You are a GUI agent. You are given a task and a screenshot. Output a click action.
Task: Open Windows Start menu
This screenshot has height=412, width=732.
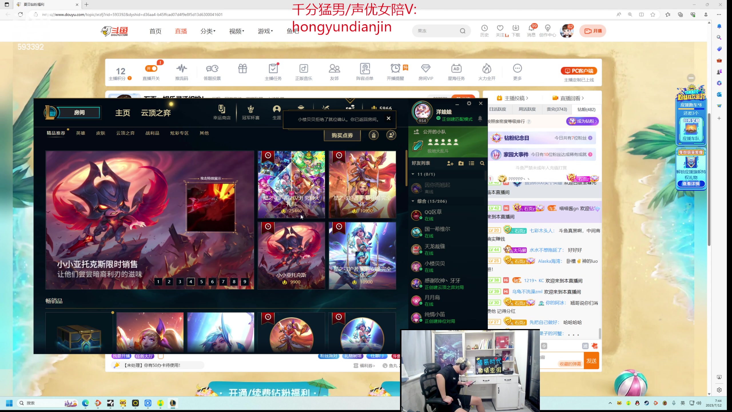pos(9,403)
